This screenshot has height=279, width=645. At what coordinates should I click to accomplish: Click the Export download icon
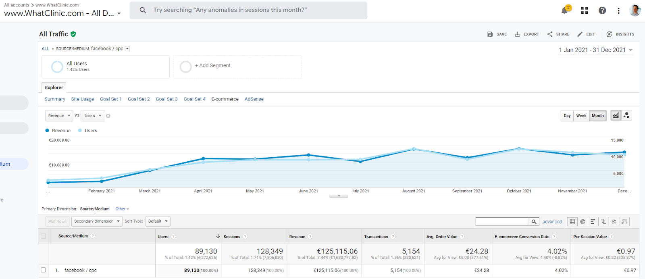coord(518,34)
